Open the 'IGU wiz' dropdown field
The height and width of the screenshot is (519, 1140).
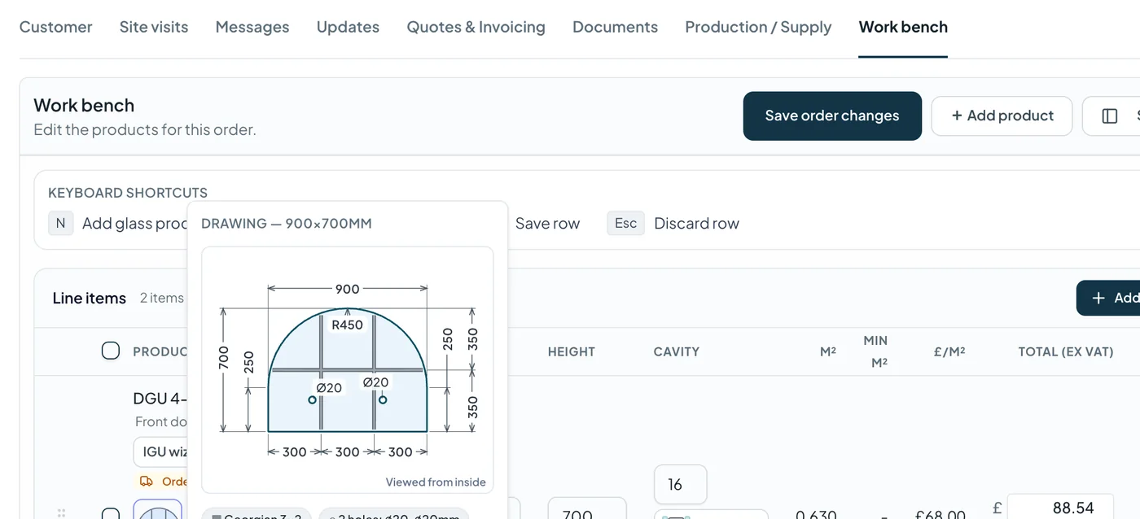coord(160,451)
